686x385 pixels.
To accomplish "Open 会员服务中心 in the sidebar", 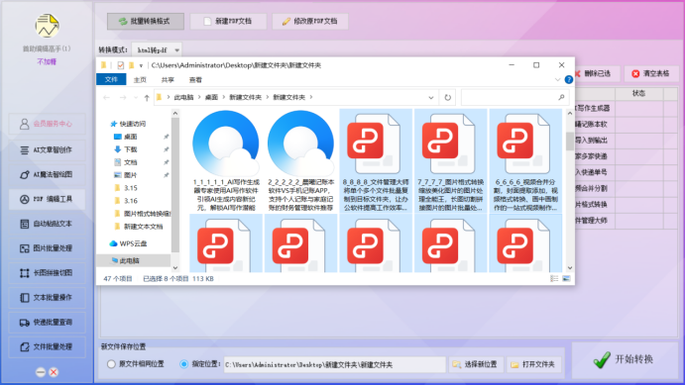I will tap(47, 124).
